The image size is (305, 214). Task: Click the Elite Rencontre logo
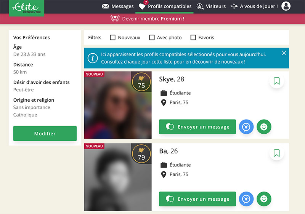(x=26, y=8)
